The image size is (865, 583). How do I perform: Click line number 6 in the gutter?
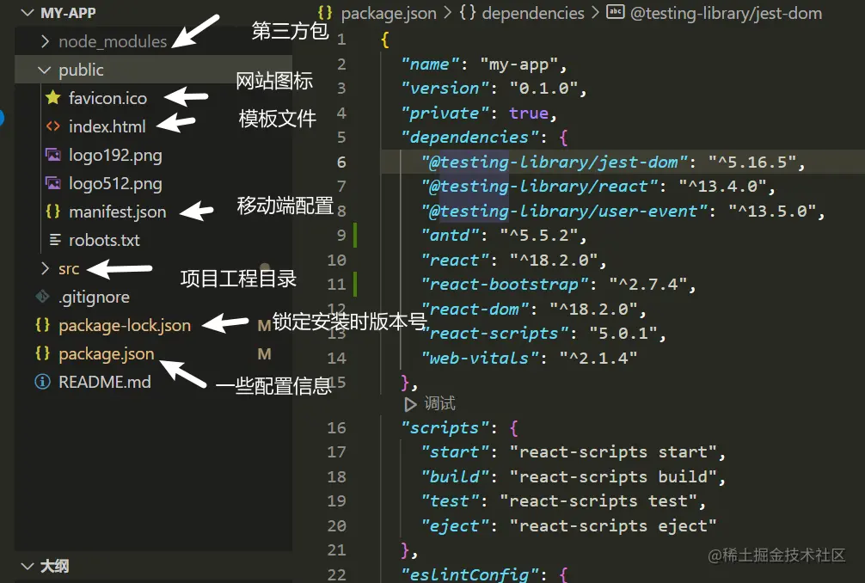click(341, 163)
